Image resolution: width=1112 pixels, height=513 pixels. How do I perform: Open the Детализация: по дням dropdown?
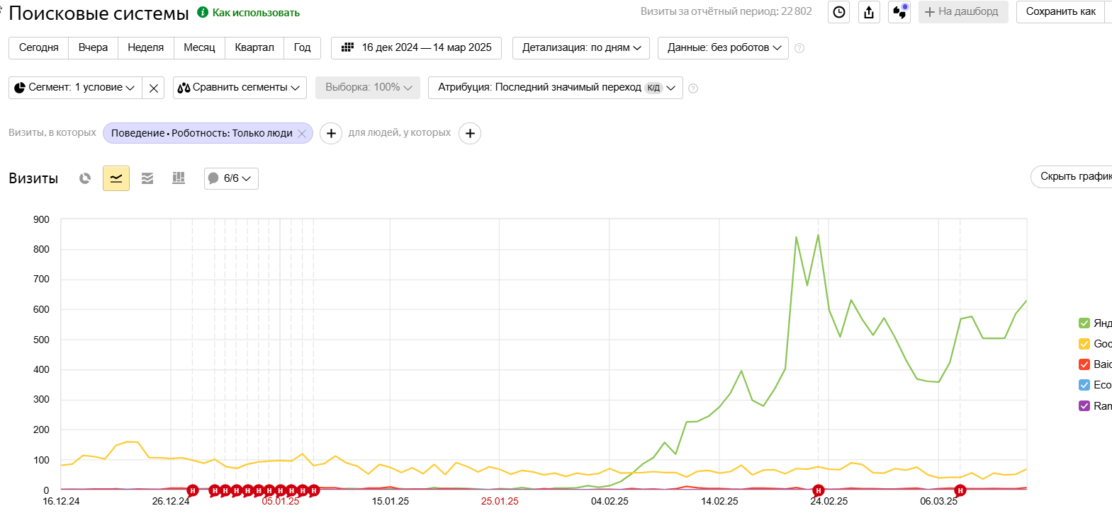tap(581, 48)
